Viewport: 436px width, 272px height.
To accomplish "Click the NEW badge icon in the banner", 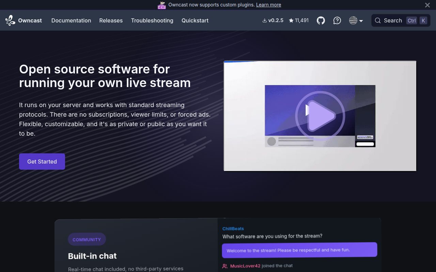I will pos(162,5).
